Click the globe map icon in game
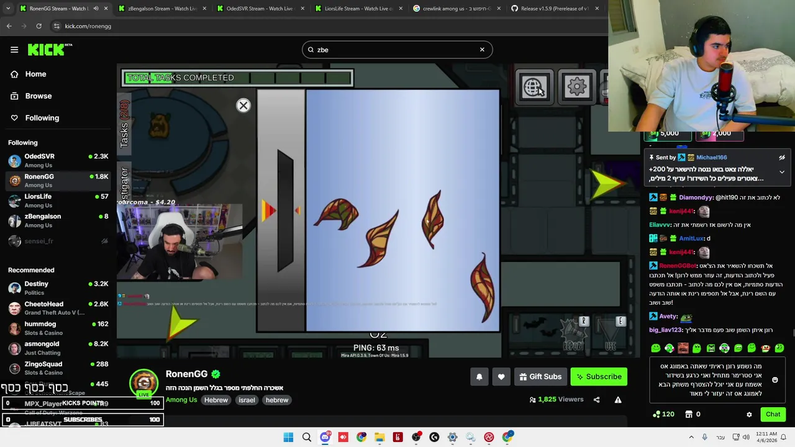The width and height of the screenshot is (795, 447). pyautogui.click(x=534, y=87)
